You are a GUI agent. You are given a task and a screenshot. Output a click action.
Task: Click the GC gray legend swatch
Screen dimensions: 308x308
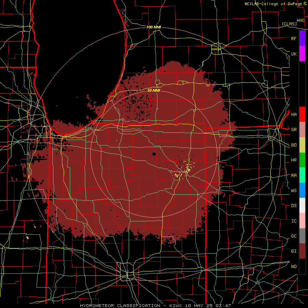point(302,236)
